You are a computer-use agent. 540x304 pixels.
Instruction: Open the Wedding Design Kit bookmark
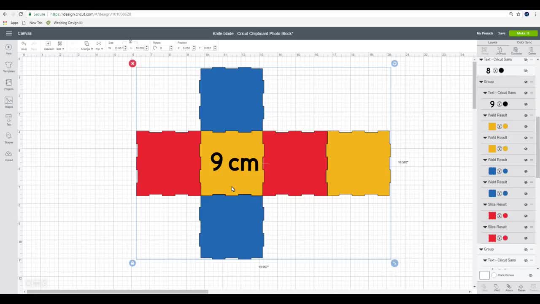[x=65, y=23]
